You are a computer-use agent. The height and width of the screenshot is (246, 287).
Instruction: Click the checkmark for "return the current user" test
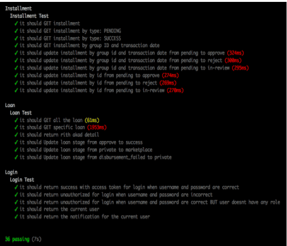[17, 209]
